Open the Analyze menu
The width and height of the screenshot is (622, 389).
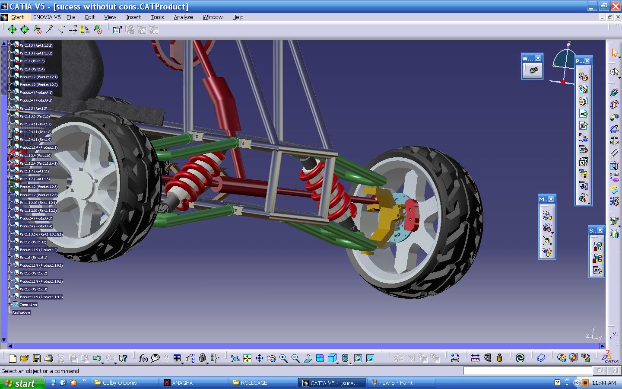pos(183,17)
